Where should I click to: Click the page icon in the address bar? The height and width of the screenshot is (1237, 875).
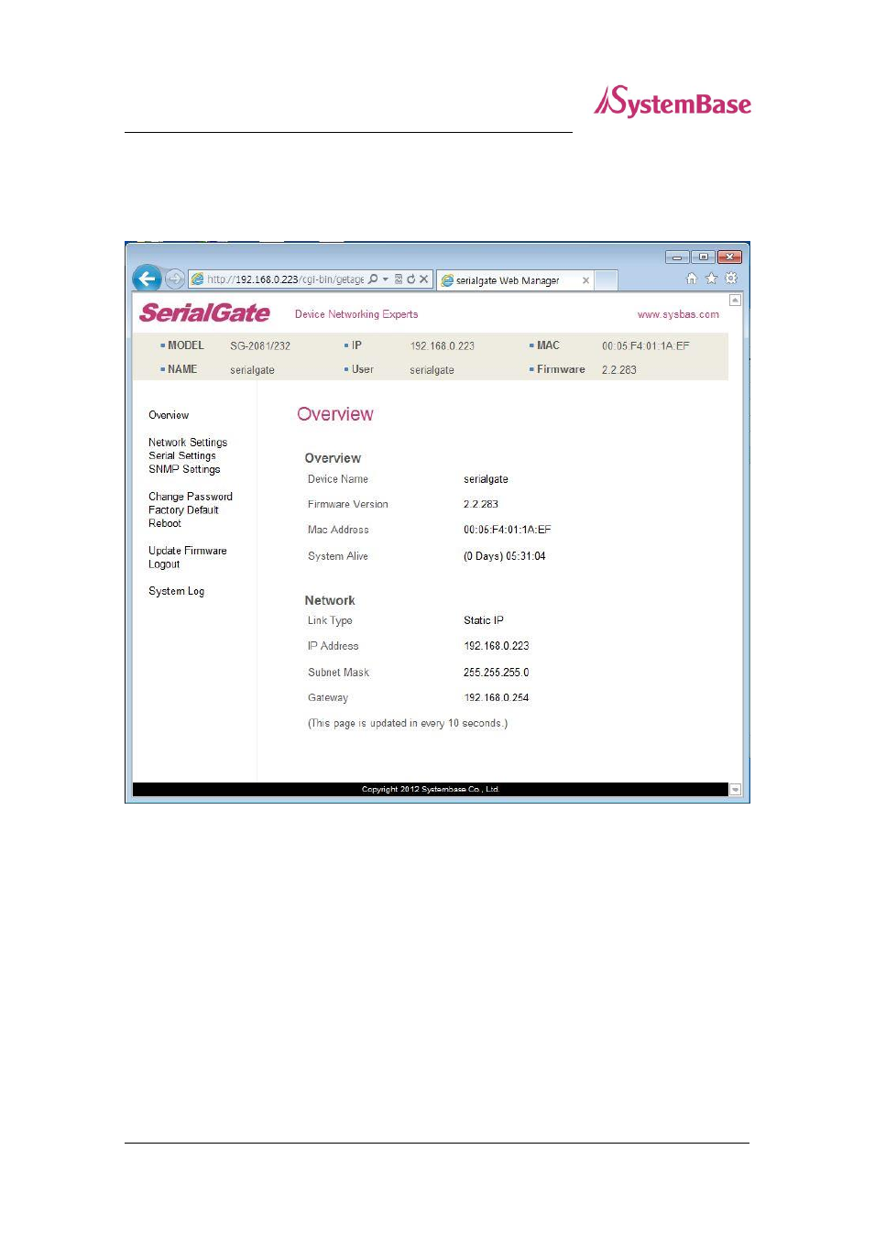coord(197,279)
